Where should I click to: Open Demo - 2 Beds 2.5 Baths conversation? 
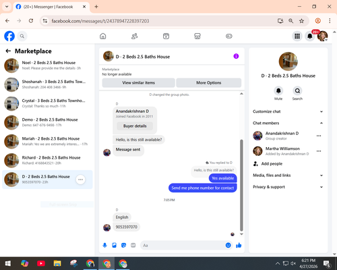(47, 122)
